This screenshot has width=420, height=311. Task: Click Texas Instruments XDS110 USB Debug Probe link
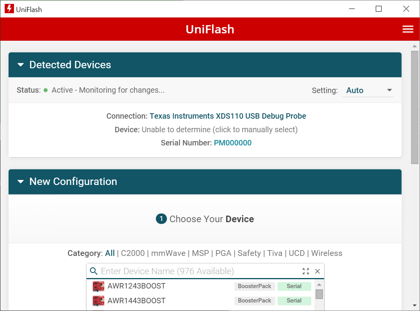pos(228,116)
